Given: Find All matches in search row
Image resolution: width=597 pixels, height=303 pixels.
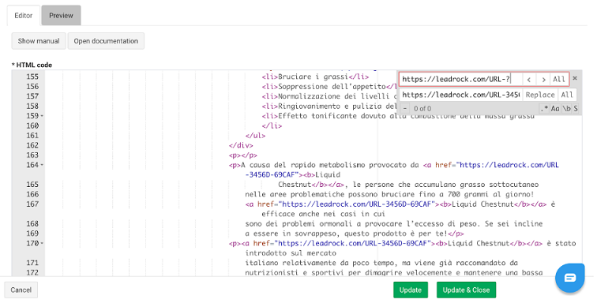Looking at the screenshot, I should 559,79.
